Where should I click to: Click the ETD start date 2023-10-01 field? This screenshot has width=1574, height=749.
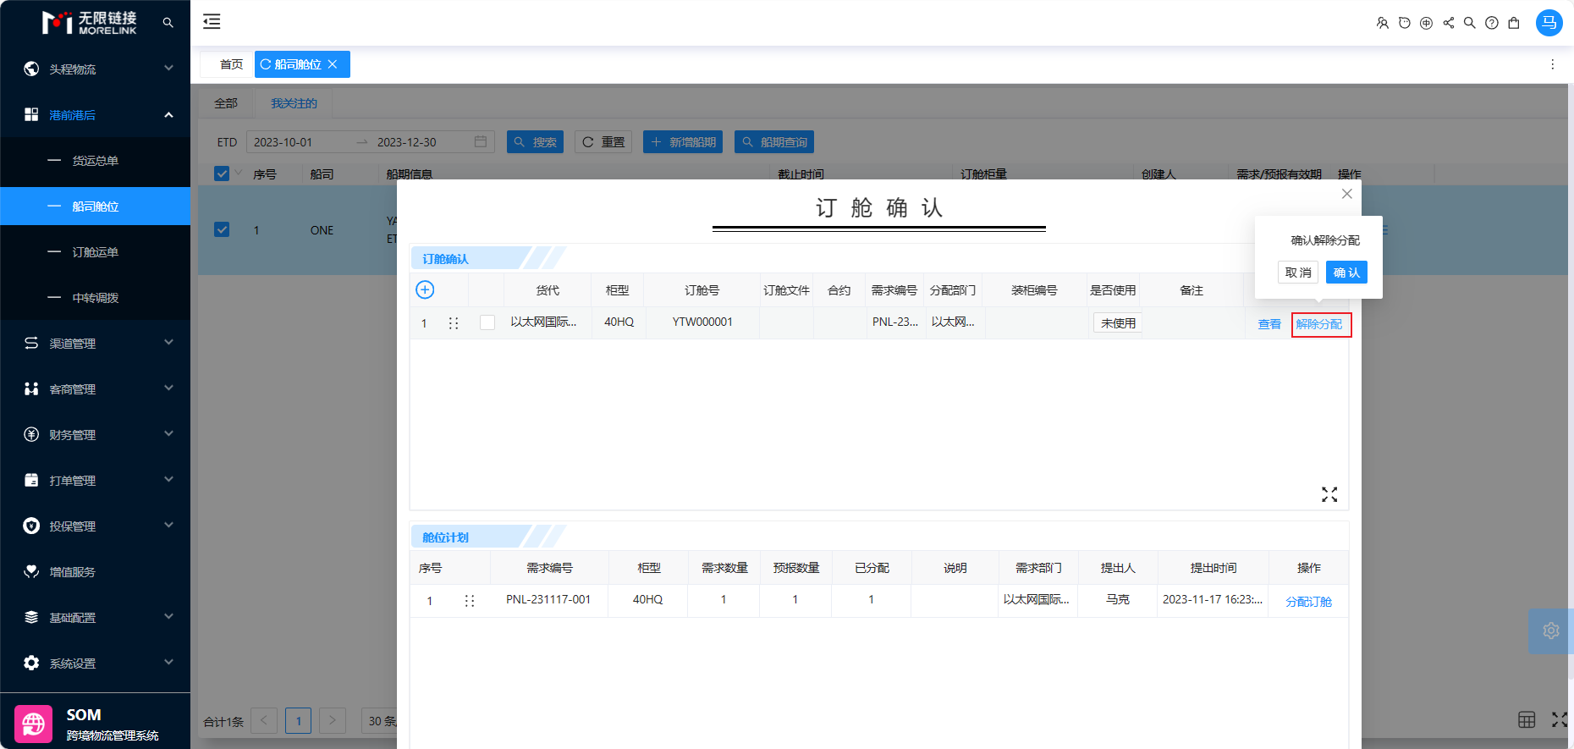click(300, 142)
